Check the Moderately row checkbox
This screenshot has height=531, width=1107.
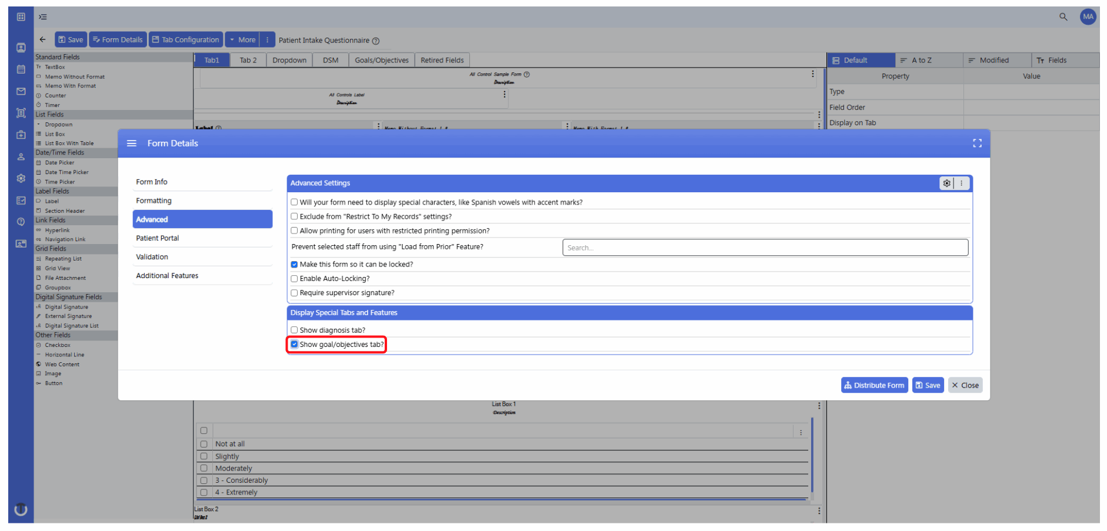click(x=204, y=468)
